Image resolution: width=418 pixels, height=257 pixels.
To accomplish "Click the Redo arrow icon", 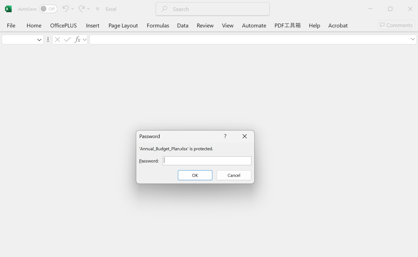I will pos(82,9).
